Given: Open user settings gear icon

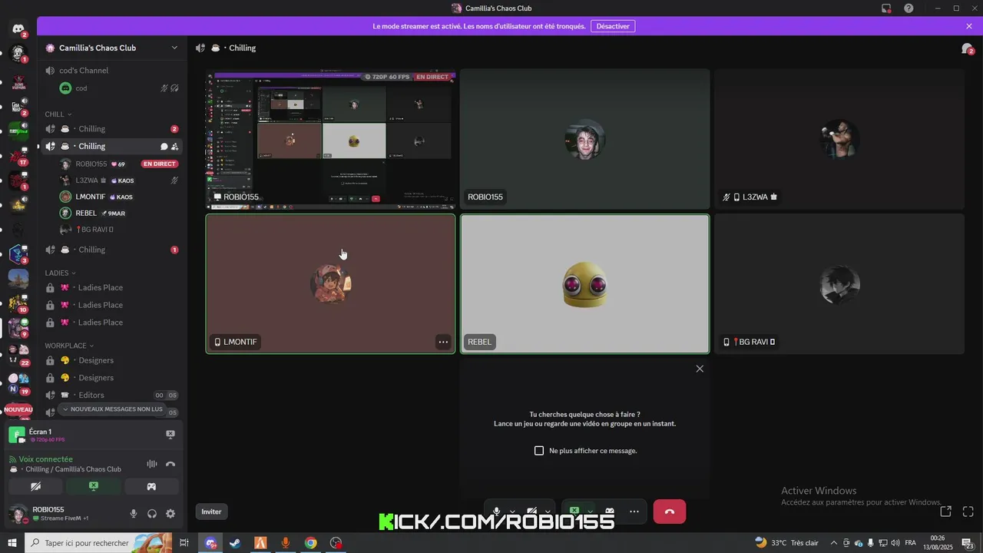Looking at the screenshot, I should [x=170, y=514].
